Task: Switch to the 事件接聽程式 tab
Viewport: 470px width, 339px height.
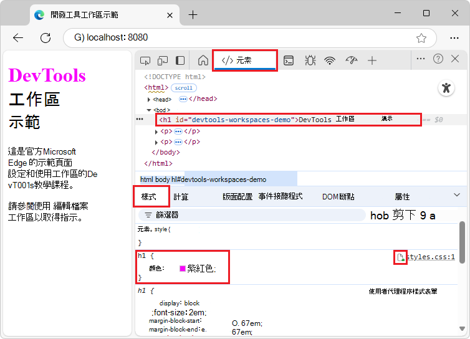Action: [x=281, y=196]
